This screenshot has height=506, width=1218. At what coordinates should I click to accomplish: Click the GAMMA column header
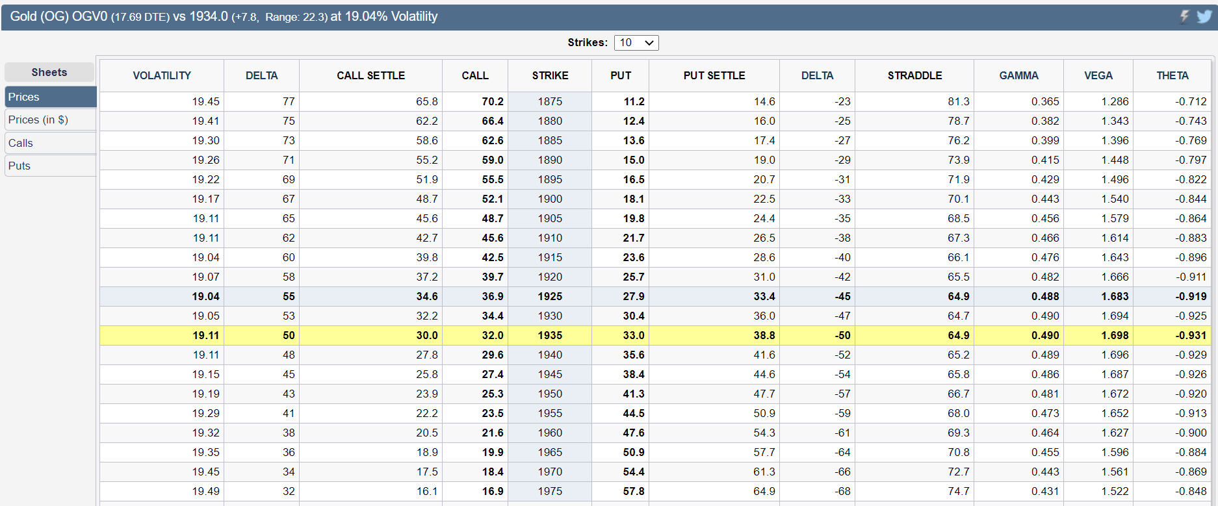(x=1018, y=75)
